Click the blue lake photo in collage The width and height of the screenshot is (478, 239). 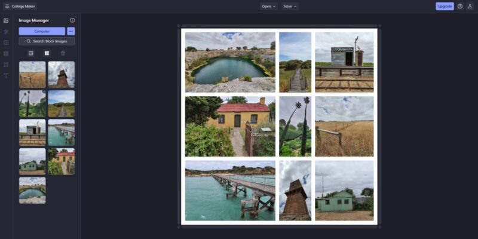click(230, 62)
